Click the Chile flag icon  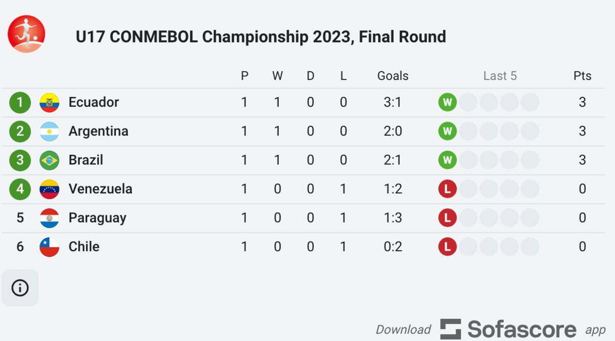pyautogui.click(x=49, y=247)
